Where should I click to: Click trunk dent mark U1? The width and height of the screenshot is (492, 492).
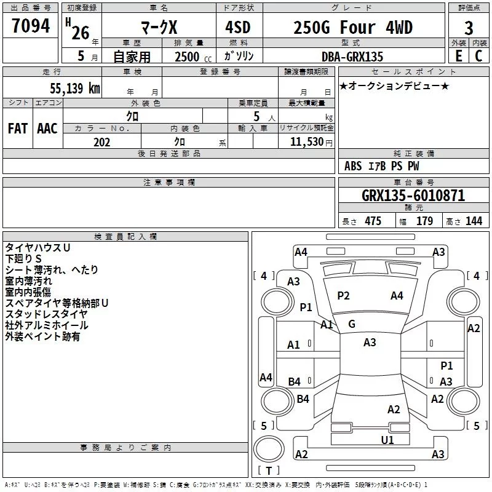pos(387,440)
